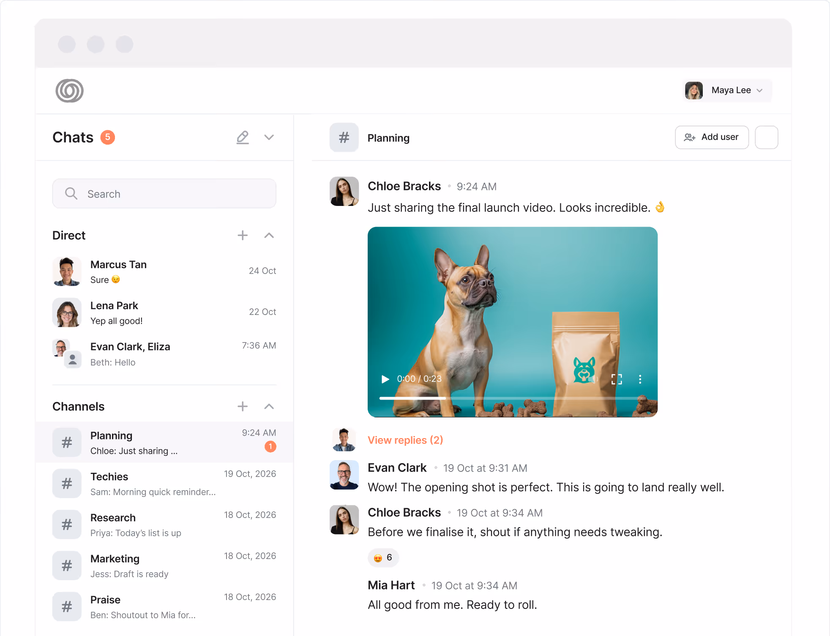Click the 0:00 / 0:23 video time display

(x=419, y=379)
